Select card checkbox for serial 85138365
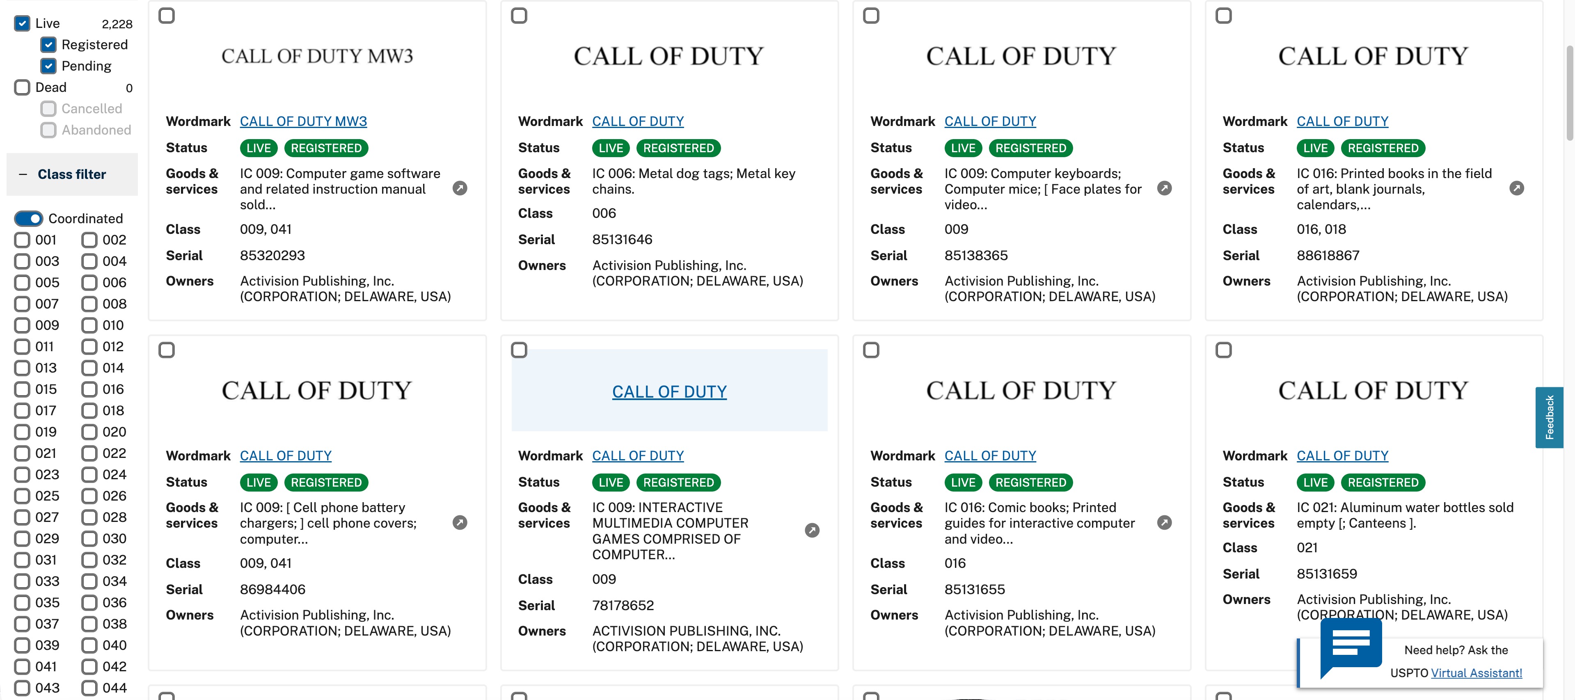 (871, 15)
